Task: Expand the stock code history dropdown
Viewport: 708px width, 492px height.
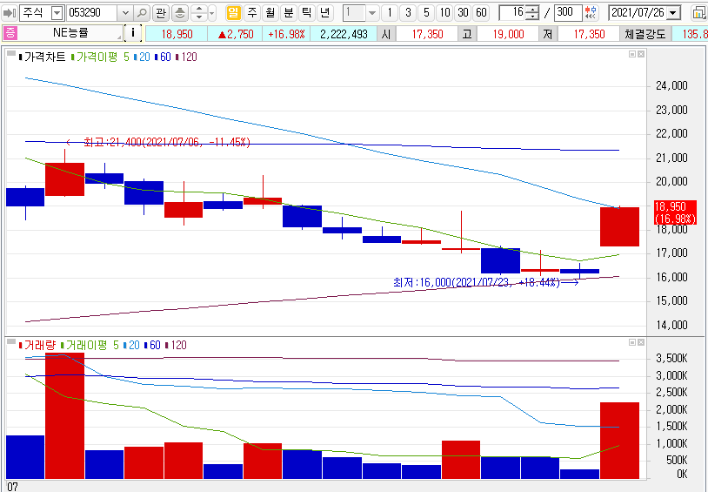Action: (125, 13)
